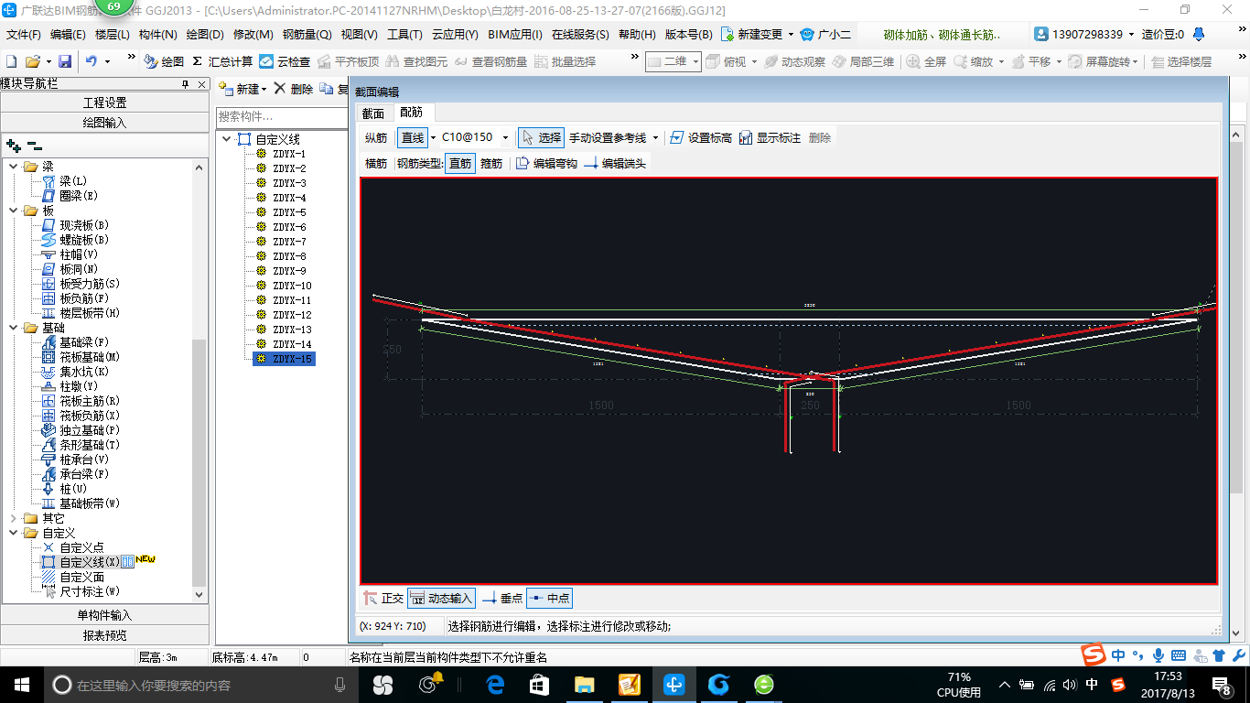Start the 云检查 cloud check
1250x703 pixels.
click(285, 61)
